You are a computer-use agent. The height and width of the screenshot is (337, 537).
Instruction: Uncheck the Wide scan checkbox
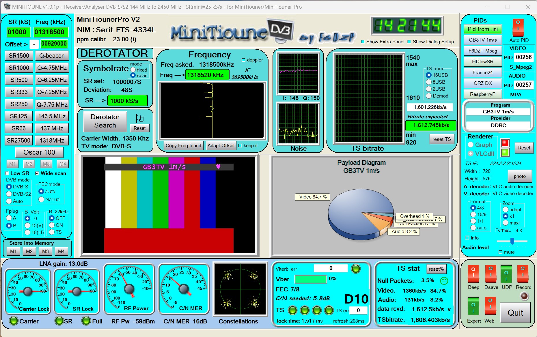point(37,173)
